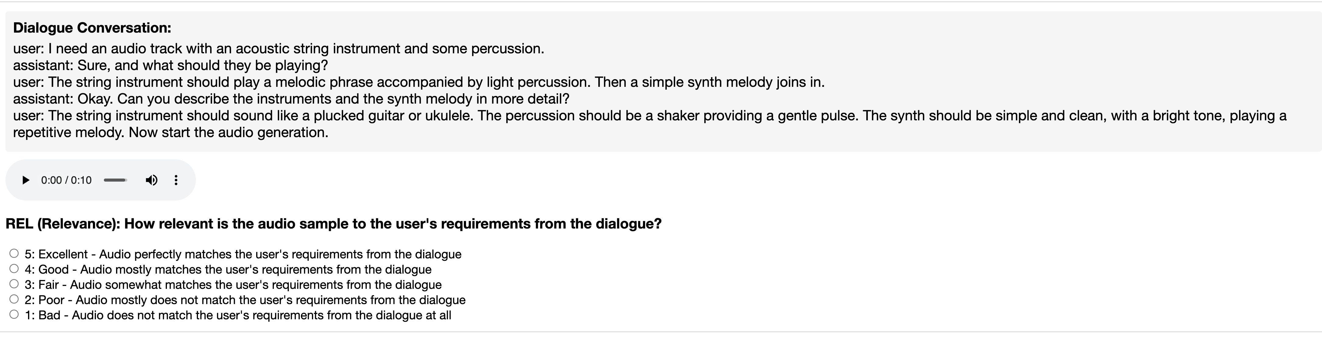Select the 5: Excellent relevance rating

(x=14, y=253)
